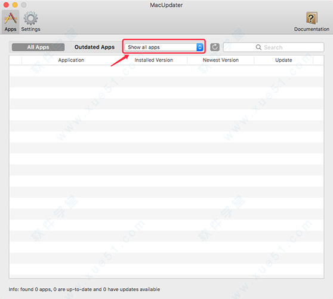Switch to the Outdated Apps segment
This screenshot has height=299, width=333.
pyautogui.click(x=94, y=47)
